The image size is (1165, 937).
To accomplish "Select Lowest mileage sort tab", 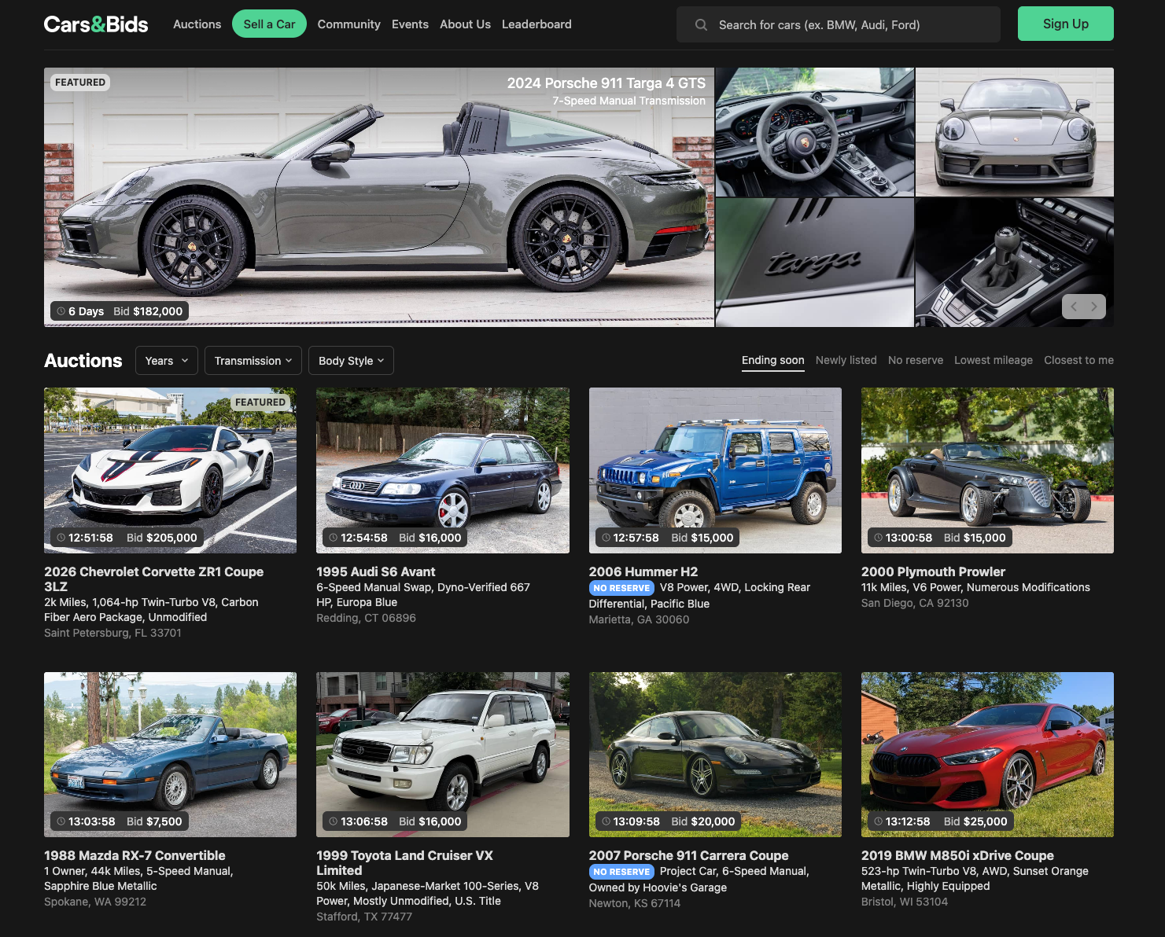I will click(x=994, y=360).
